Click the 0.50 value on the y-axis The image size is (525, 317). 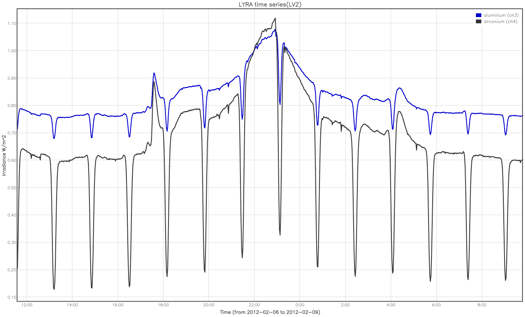click(11, 188)
